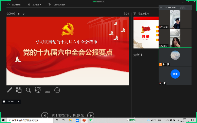Viewport: 197px width, 123px height.
Task: Go to the previous slide arrow
Action: pyautogui.click(x=45, y=115)
